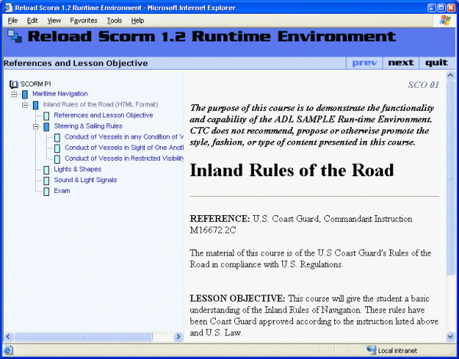The image size is (459, 359).
Task: Click the content pane scroll down arrow
Action: 451,337
